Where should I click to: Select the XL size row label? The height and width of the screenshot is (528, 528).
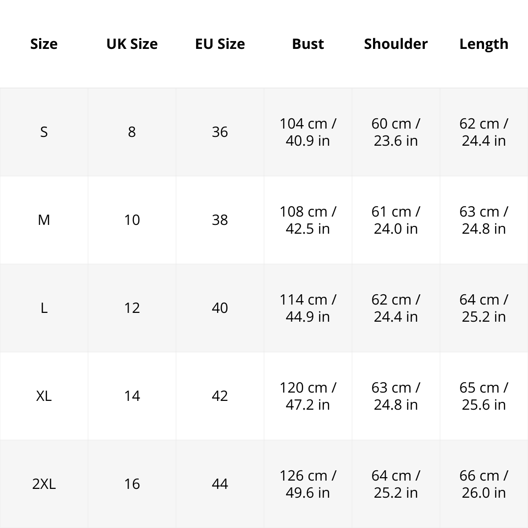point(44,396)
